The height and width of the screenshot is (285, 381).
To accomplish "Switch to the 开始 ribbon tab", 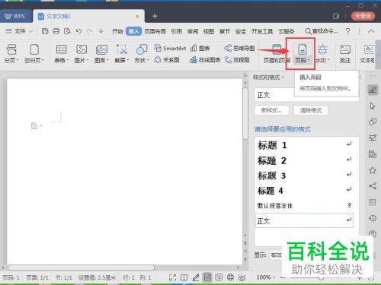I will [117, 31].
